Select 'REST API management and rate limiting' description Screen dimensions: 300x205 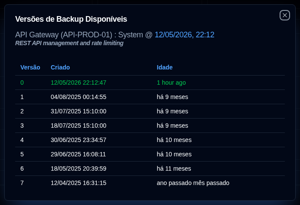[69, 43]
